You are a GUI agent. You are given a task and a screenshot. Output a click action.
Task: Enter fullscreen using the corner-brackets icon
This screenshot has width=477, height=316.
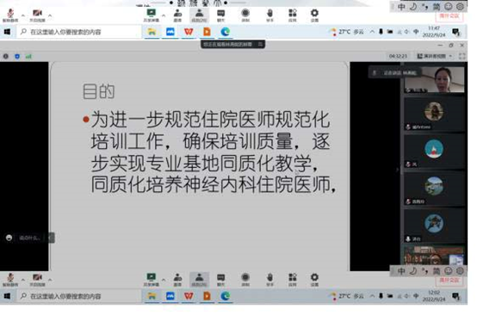[462, 56]
